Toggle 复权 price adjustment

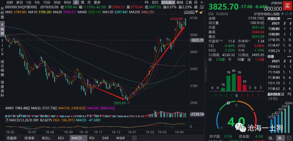pyautogui.click(x=155, y=2)
